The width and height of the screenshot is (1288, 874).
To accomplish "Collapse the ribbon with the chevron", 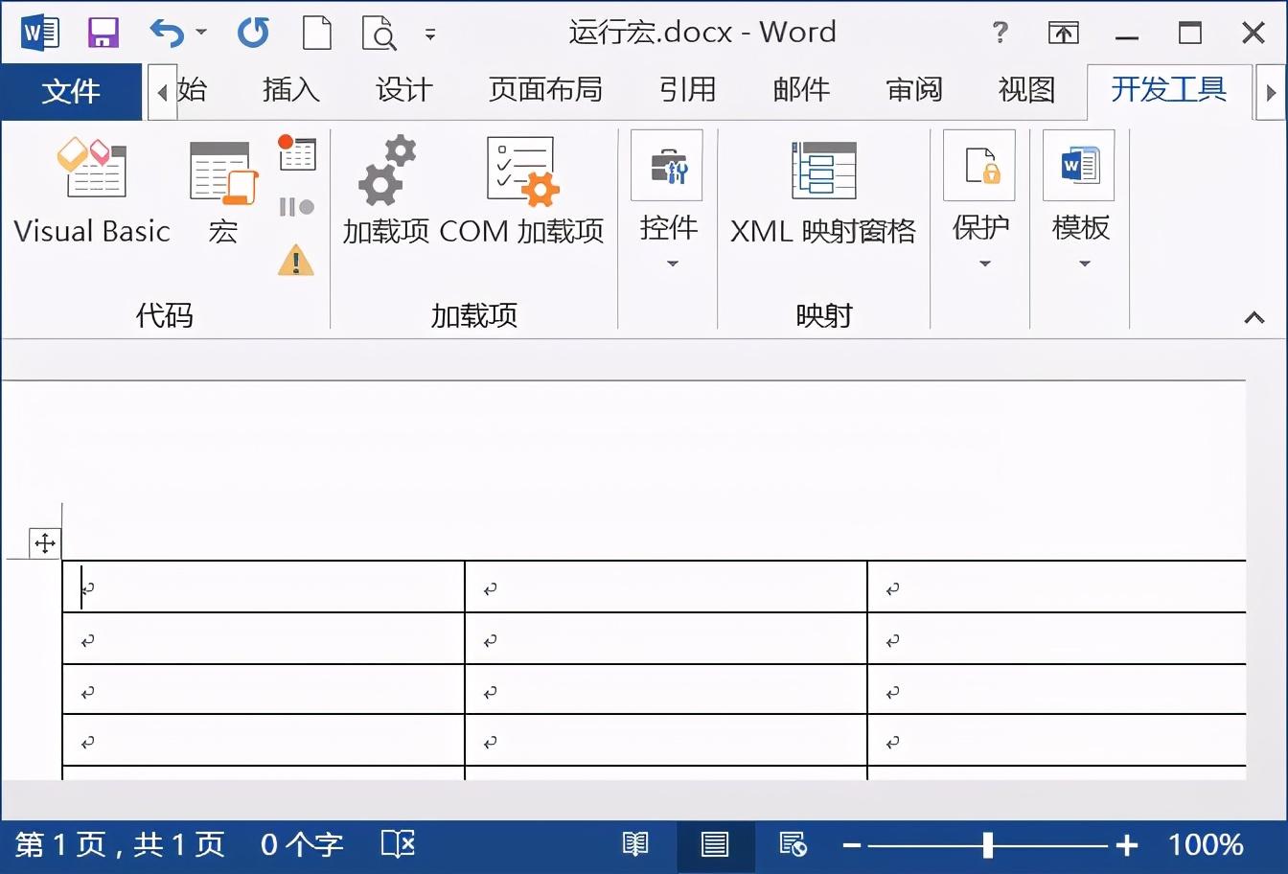I will 1253,317.
